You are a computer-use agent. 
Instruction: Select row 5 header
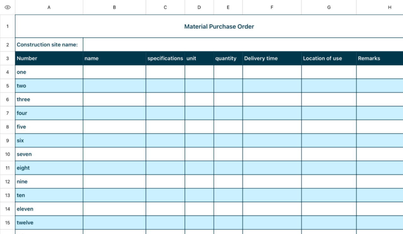pos(8,86)
